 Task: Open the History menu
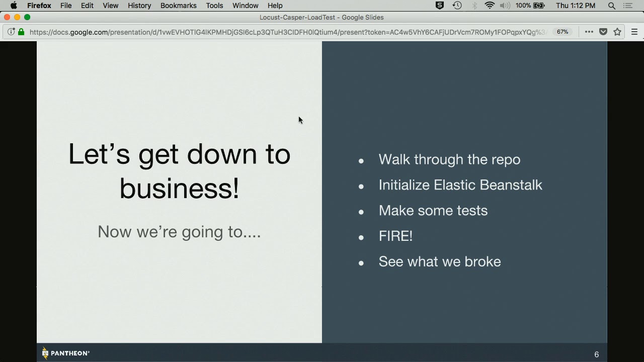point(139,6)
